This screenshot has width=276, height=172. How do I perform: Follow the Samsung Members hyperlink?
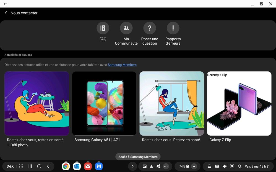(x=122, y=65)
